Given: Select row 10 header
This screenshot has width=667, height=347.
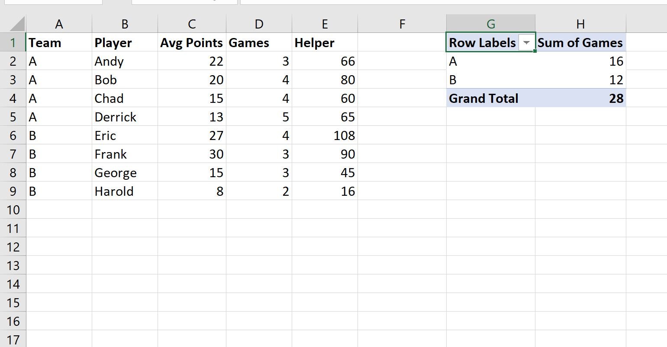Looking at the screenshot, I should [x=13, y=210].
